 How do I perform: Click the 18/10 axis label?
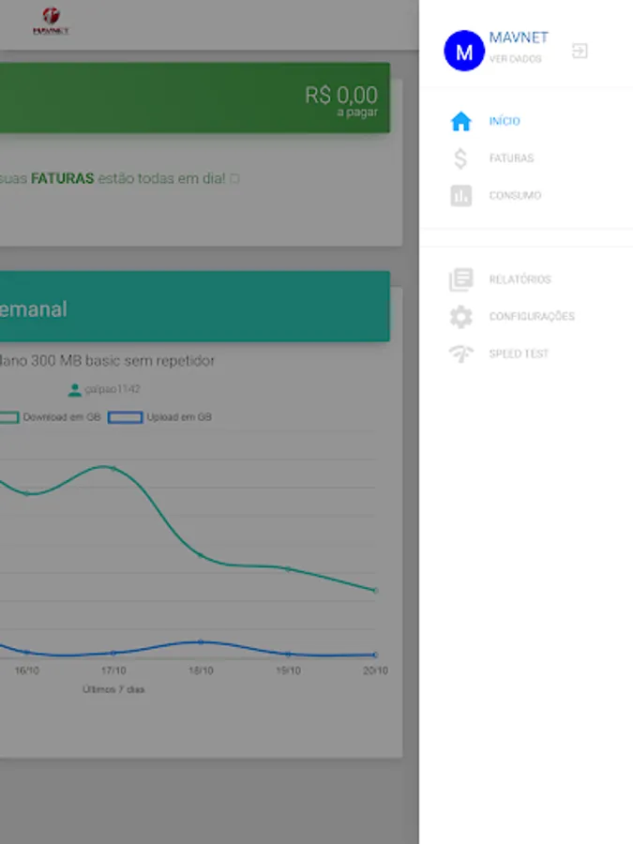(201, 671)
